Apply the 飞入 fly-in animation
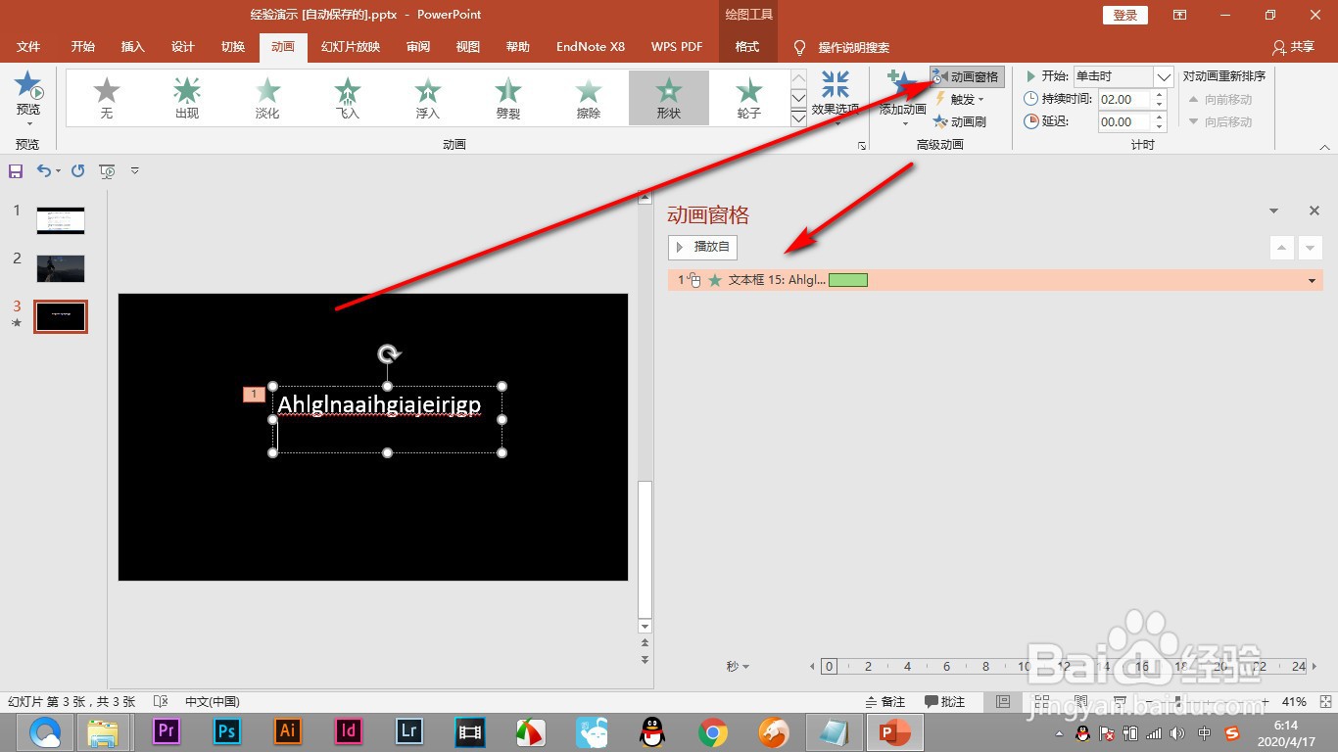This screenshot has height=752, width=1338. click(x=348, y=98)
